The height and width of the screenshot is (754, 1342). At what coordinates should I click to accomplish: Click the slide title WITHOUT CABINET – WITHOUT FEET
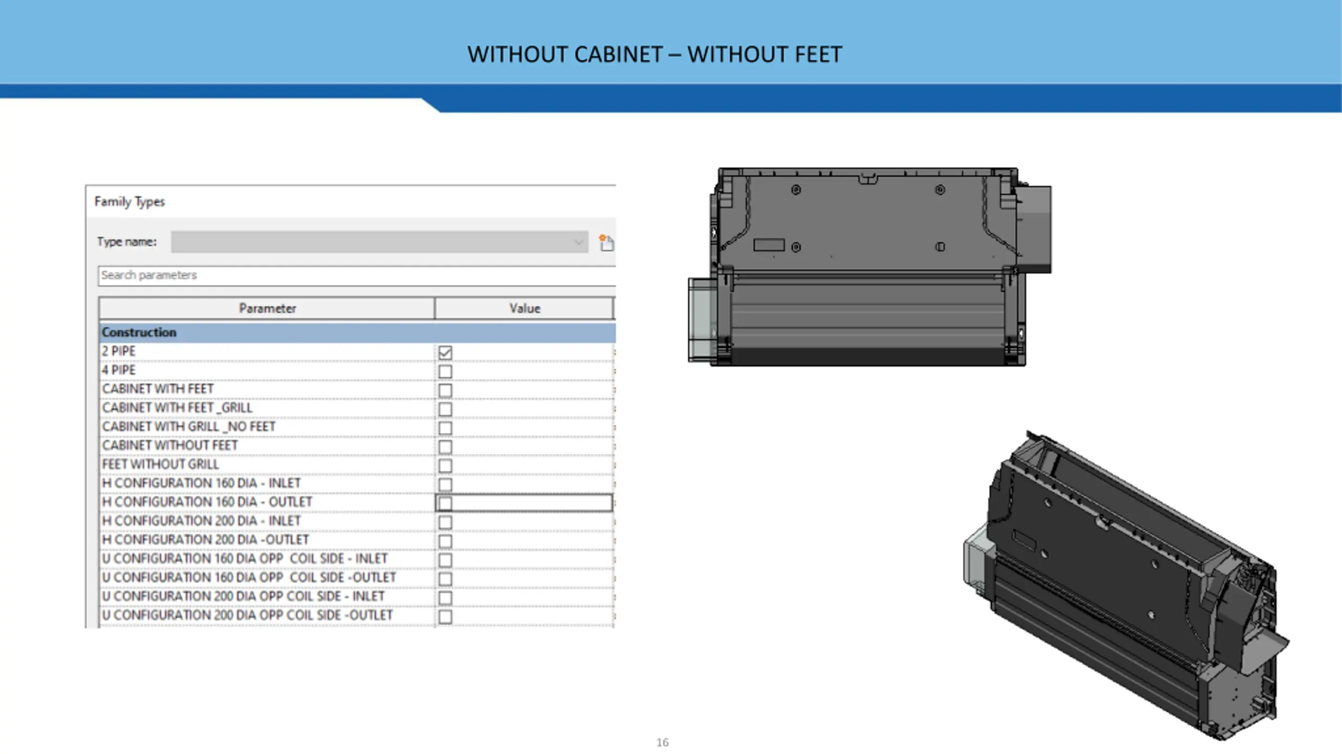pyautogui.click(x=655, y=54)
